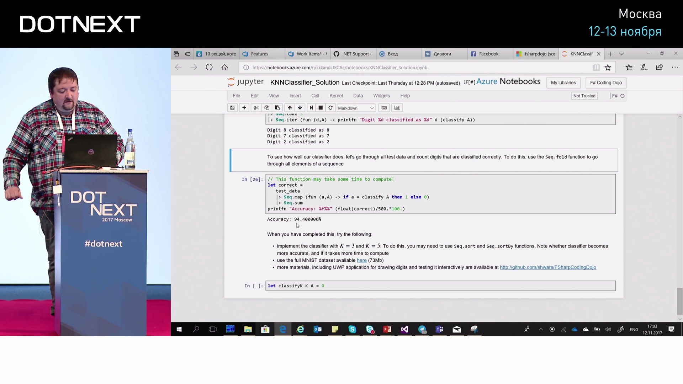Cut selected cells with scissors icon
The image size is (683, 384).
(x=256, y=108)
